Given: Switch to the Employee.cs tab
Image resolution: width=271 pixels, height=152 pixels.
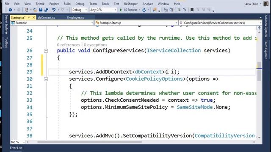Looking at the screenshot, I should (75, 18).
